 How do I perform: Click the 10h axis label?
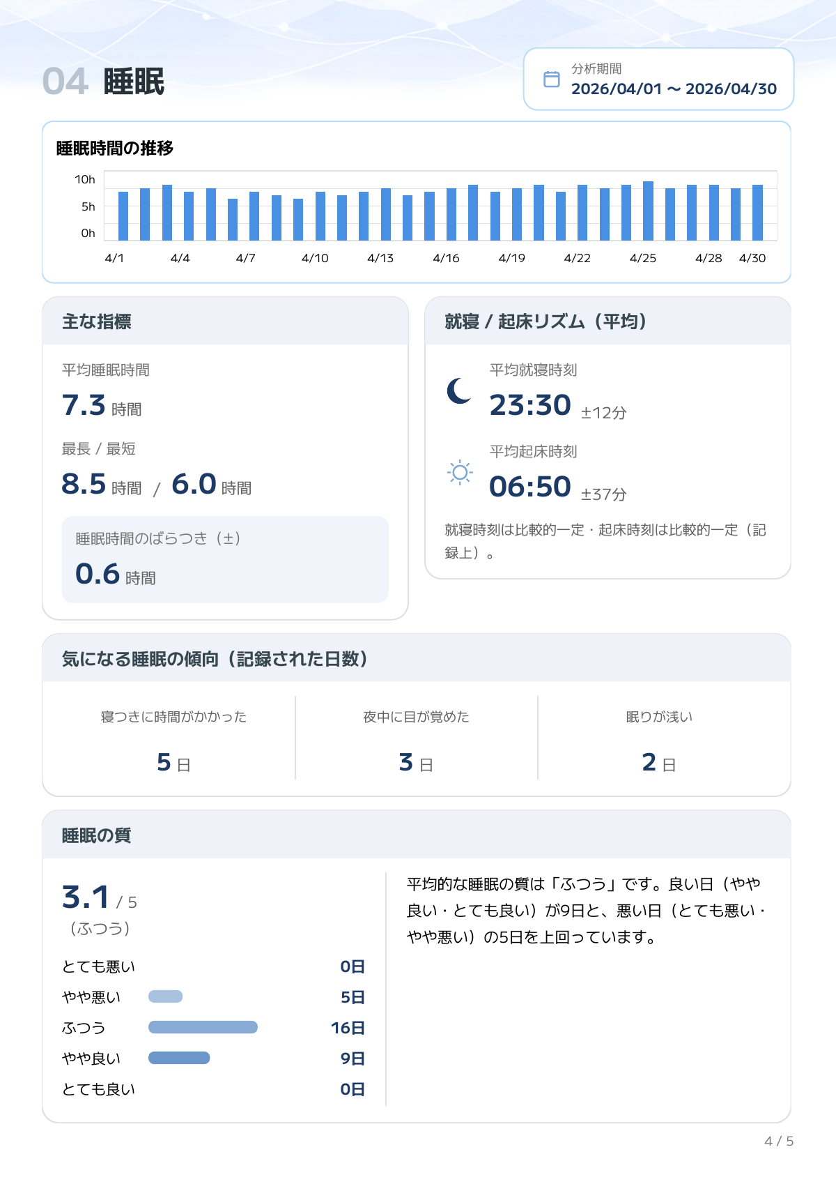[x=85, y=179]
